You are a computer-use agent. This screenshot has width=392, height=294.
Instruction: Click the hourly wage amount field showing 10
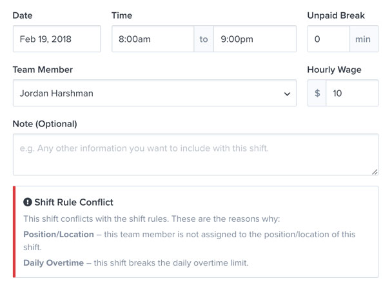pyautogui.click(x=352, y=93)
